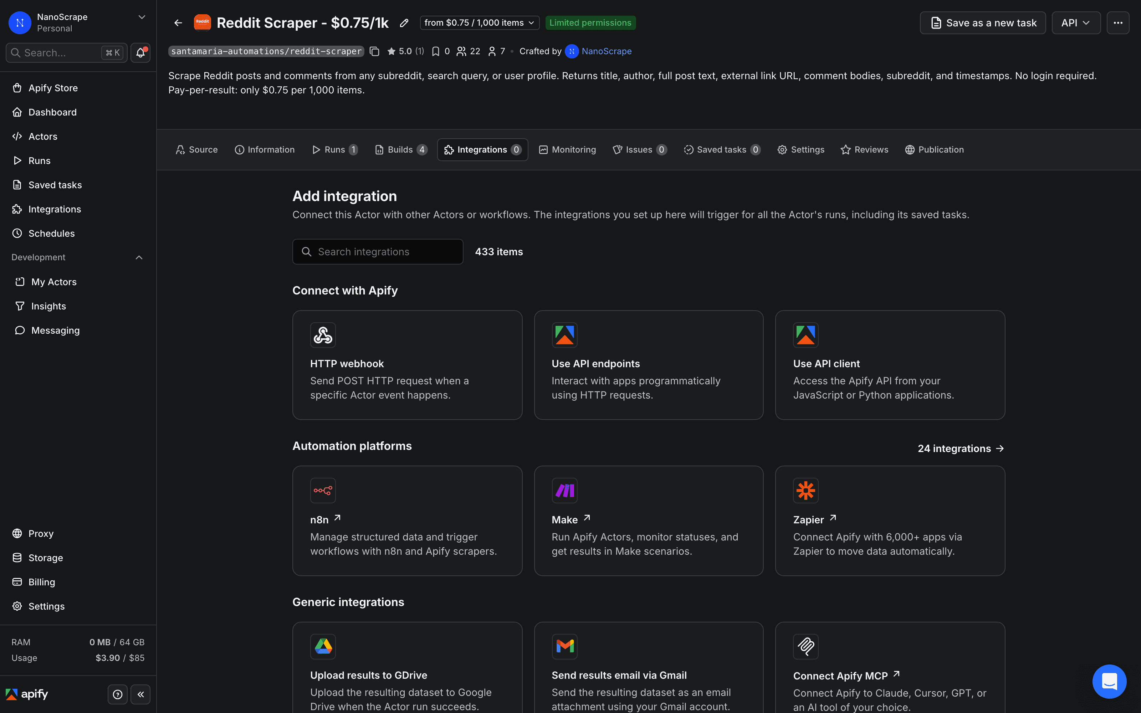Click the help question mark icon
Image resolution: width=1141 pixels, height=713 pixels.
[x=117, y=694]
